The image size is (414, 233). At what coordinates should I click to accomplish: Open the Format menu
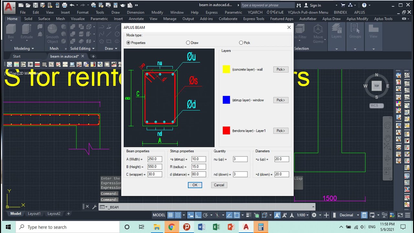point(83,12)
